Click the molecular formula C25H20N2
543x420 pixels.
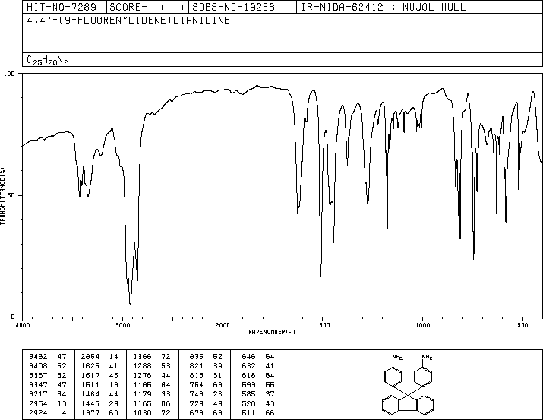click(x=47, y=60)
